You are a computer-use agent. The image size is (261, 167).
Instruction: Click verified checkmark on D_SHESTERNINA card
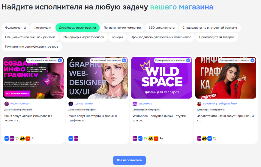[124, 60]
